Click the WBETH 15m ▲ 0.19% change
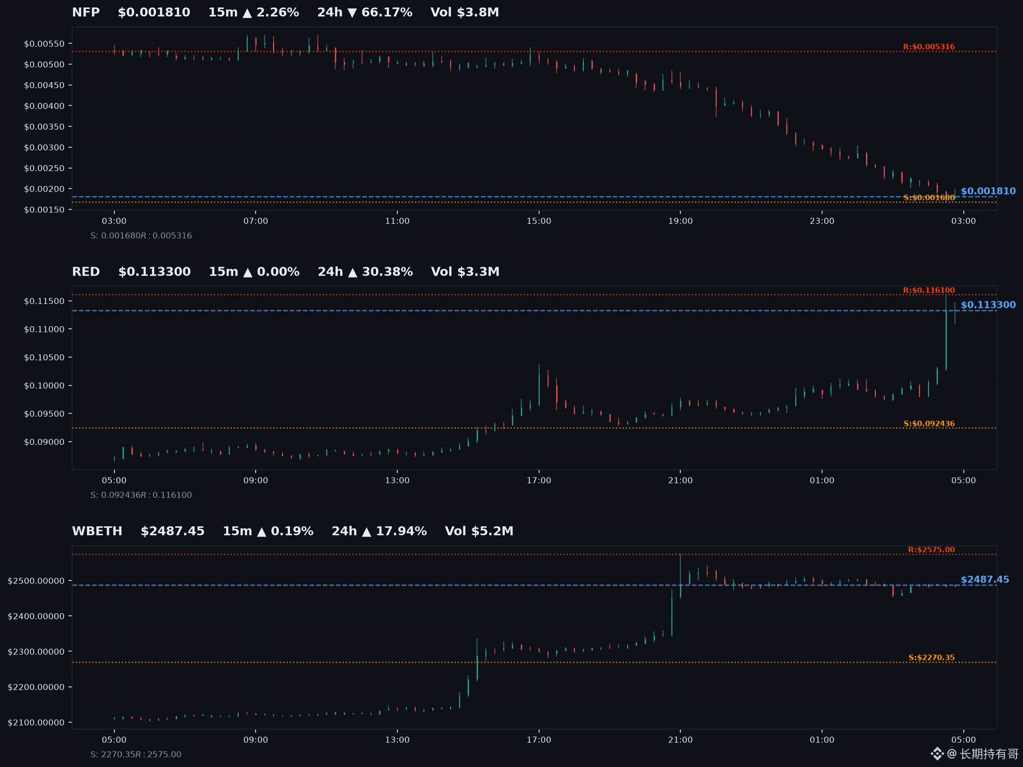The width and height of the screenshot is (1023, 767). point(268,531)
